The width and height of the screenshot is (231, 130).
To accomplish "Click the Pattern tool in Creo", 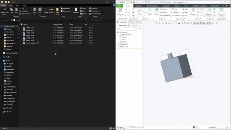I will [193, 12].
